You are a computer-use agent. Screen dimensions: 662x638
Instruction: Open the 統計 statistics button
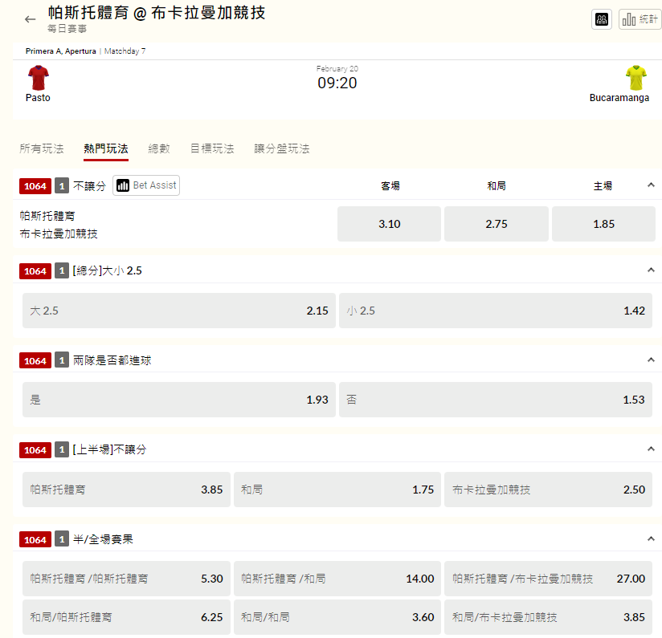pyautogui.click(x=640, y=19)
